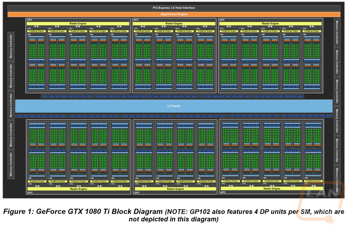
Task: Click the blue L2 Cache block
Action: tap(174, 106)
